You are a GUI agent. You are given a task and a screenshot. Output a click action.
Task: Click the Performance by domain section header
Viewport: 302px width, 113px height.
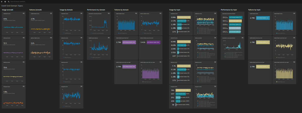tap(96, 10)
